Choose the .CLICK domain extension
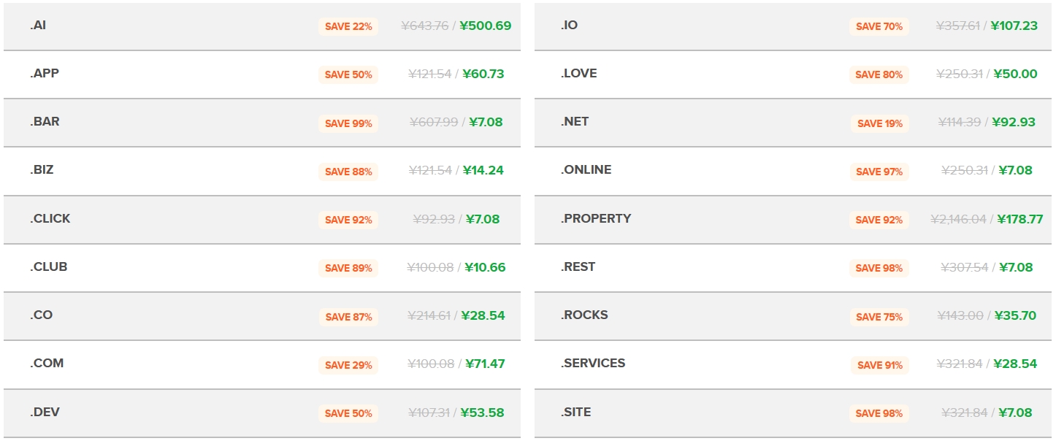Screen dimensions: 1056x441 coord(50,219)
